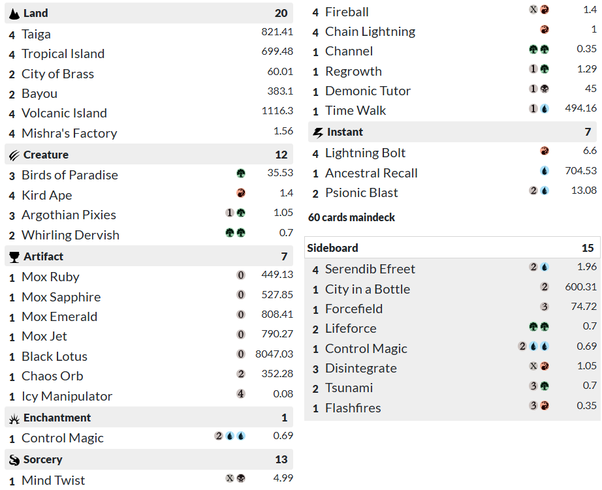Click the Enchantment category starburst icon
This screenshot has height=490, width=602.
pyautogui.click(x=14, y=418)
